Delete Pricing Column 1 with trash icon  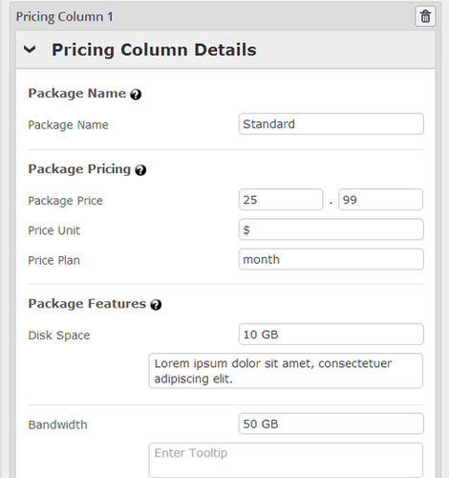pyautogui.click(x=425, y=16)
